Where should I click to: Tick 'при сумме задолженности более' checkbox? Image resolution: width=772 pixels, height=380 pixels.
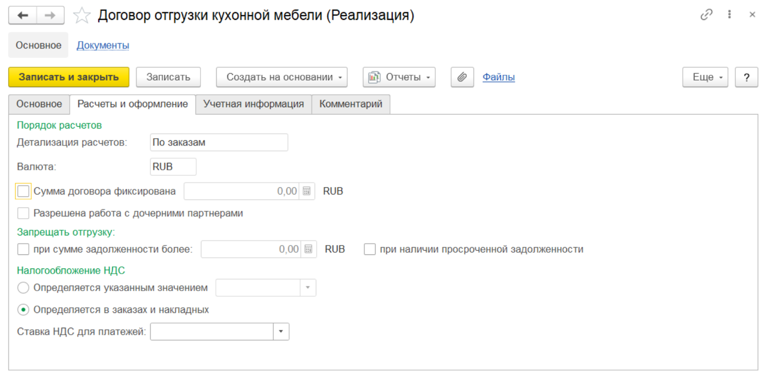pyautogui.click(x=23, y=250)
